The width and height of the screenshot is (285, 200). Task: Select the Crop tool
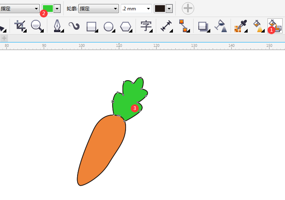click(x=19, y=26)
